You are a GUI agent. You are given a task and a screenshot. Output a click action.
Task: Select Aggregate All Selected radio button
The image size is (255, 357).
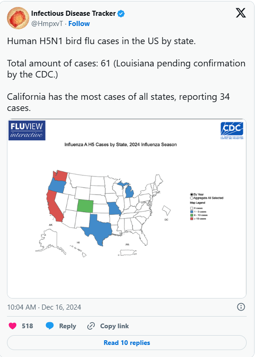pos(192,198)
